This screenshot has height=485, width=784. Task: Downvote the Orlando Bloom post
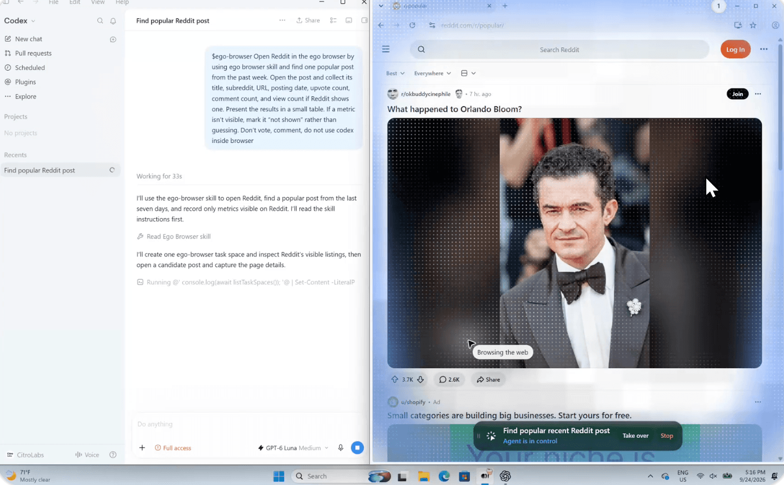[x=420, y=379]
